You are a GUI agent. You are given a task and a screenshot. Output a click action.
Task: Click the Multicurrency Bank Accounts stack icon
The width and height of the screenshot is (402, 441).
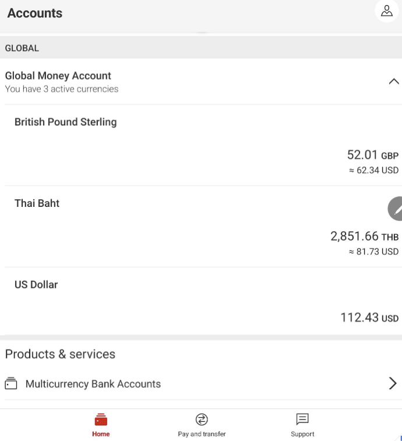(11, 384)
